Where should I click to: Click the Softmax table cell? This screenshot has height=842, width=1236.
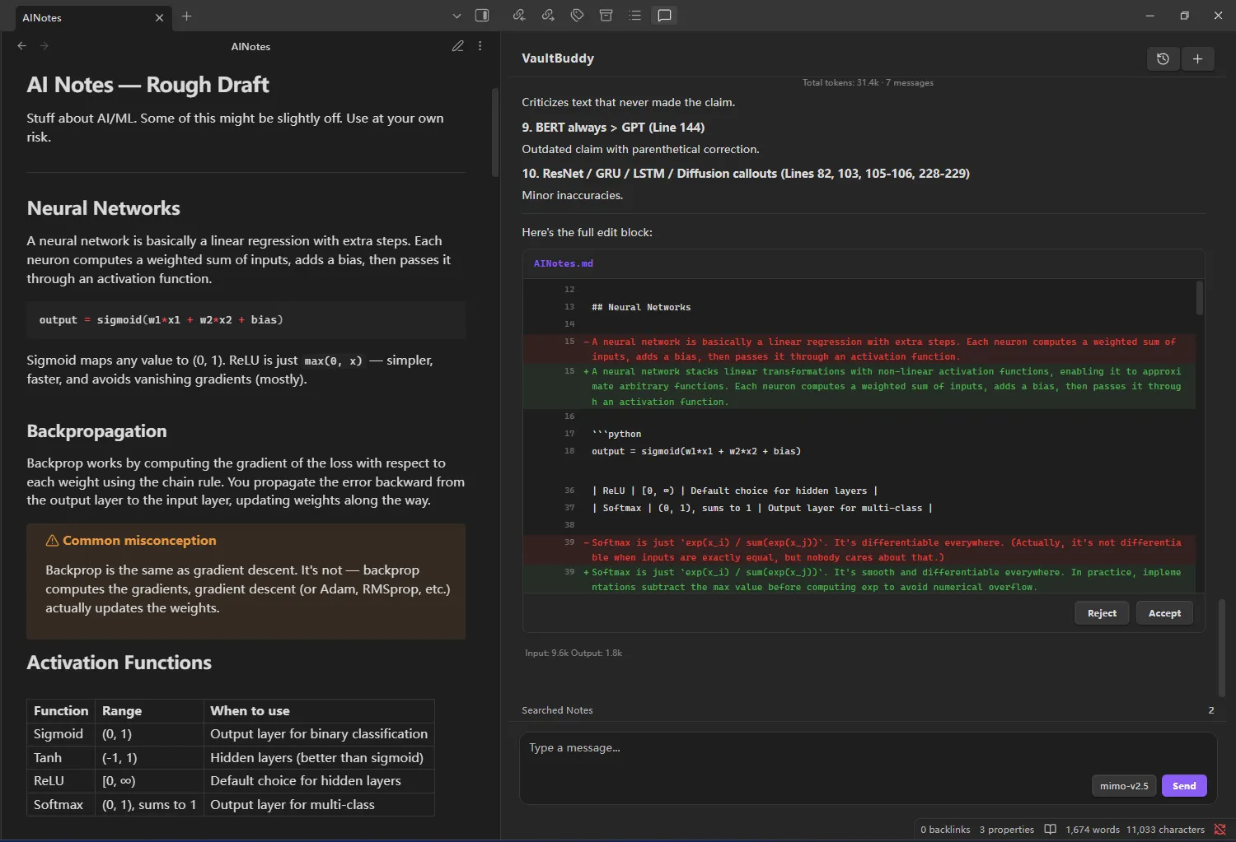[x=61, y=805]
